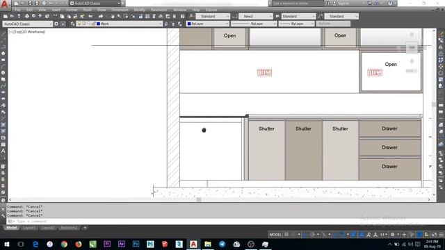Viewport: 445px width, 250px height.
Task: Toggle Clean Screen in status bar
Action: [434, 235]
